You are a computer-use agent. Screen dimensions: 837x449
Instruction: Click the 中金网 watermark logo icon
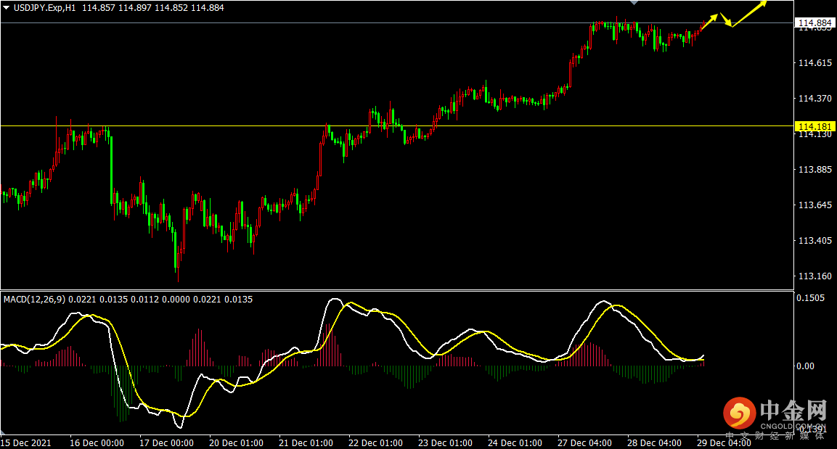point(739,413)
